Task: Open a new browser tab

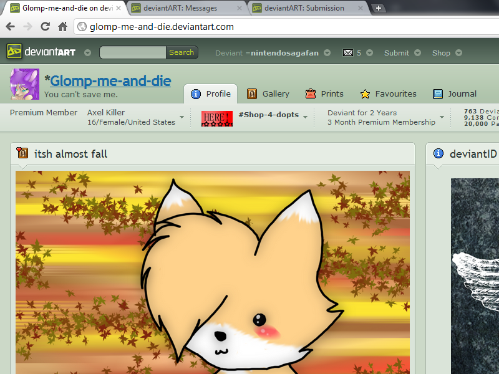Action: [379, 8]
